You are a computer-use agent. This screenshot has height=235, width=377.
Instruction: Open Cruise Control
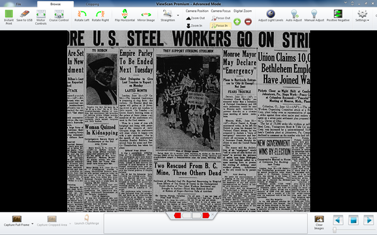pyautogui.click(x=59, y=16)
